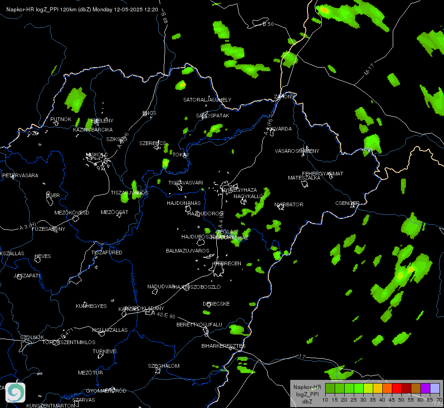Viewport: 444px width, 408px height.
Task: Click the PUSPOKLADANY town label
Action: click(145, 308)
